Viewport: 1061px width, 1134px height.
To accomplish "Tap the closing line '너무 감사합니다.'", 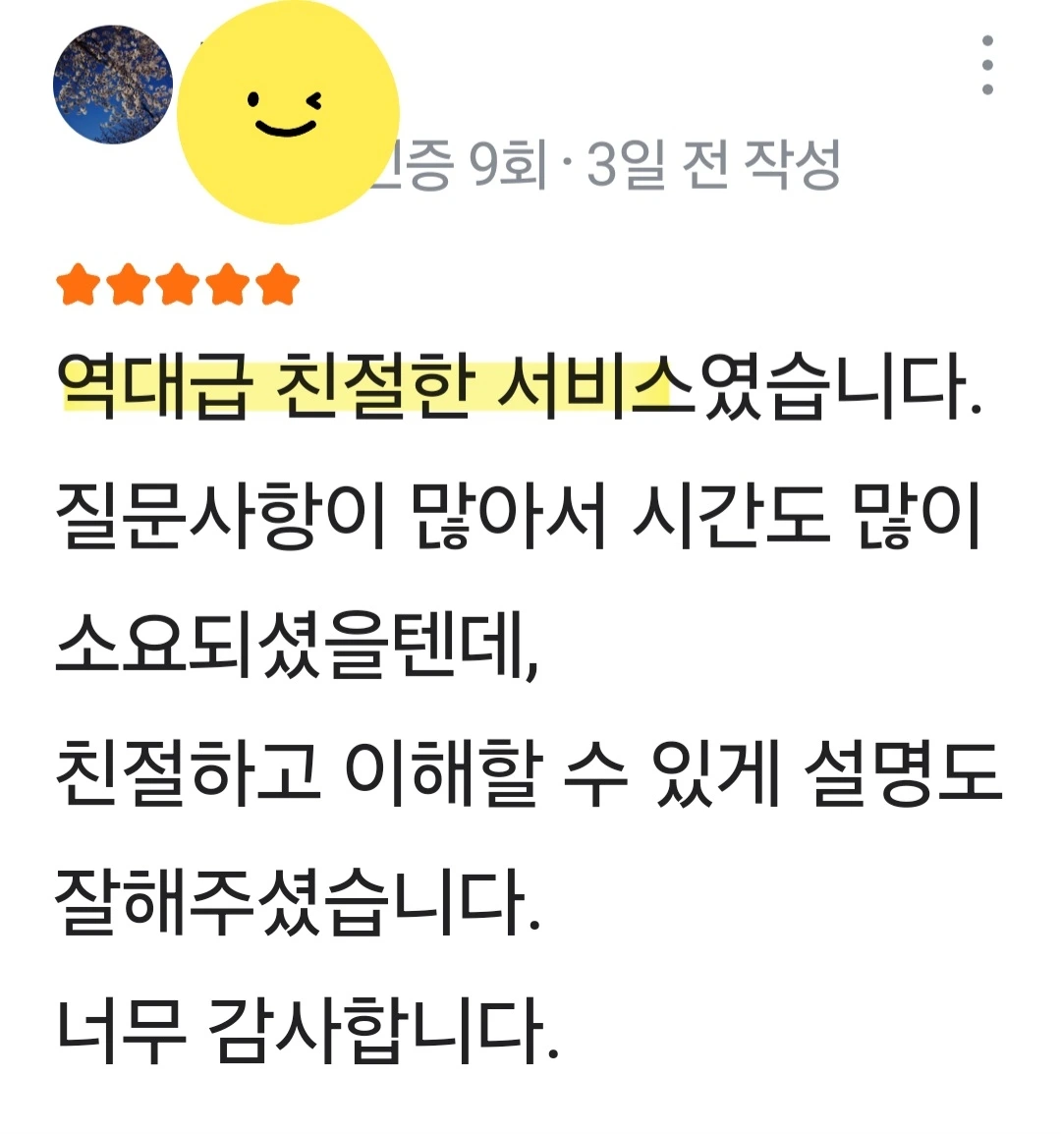I will [308, 1031].
